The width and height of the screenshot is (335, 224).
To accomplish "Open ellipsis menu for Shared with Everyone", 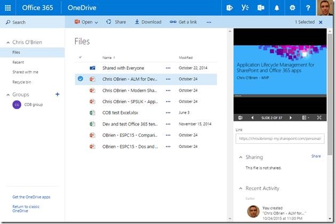I will pos(168,68).
